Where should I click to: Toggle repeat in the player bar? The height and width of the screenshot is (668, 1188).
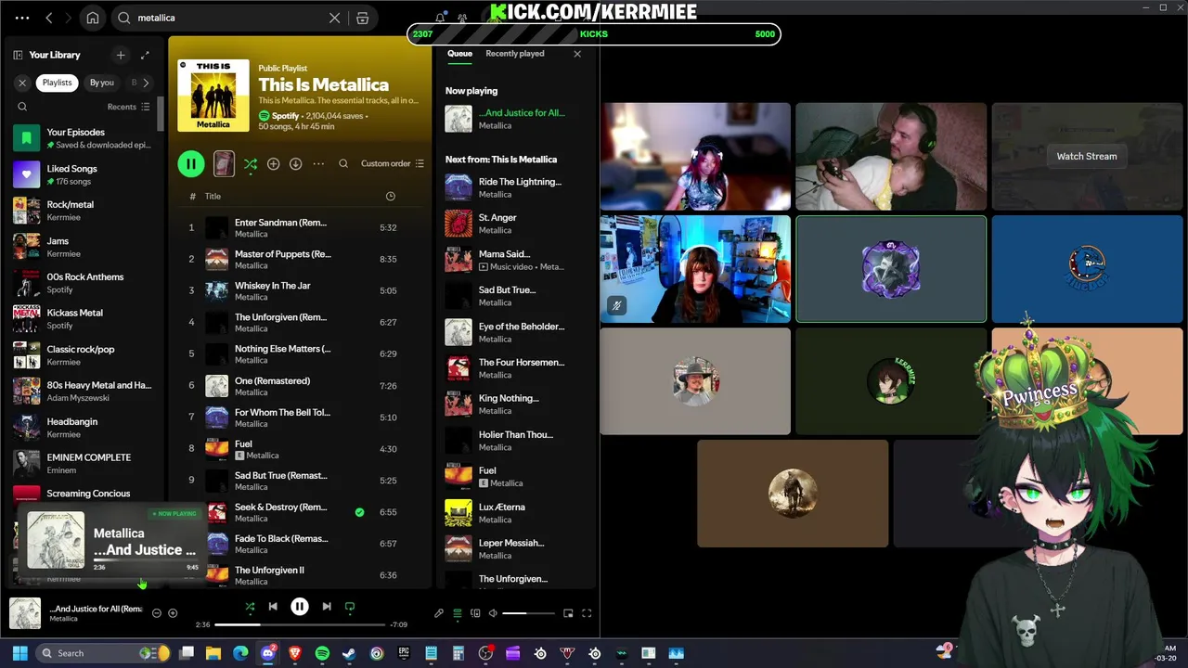pyautogui.click(x=350, y=607)
